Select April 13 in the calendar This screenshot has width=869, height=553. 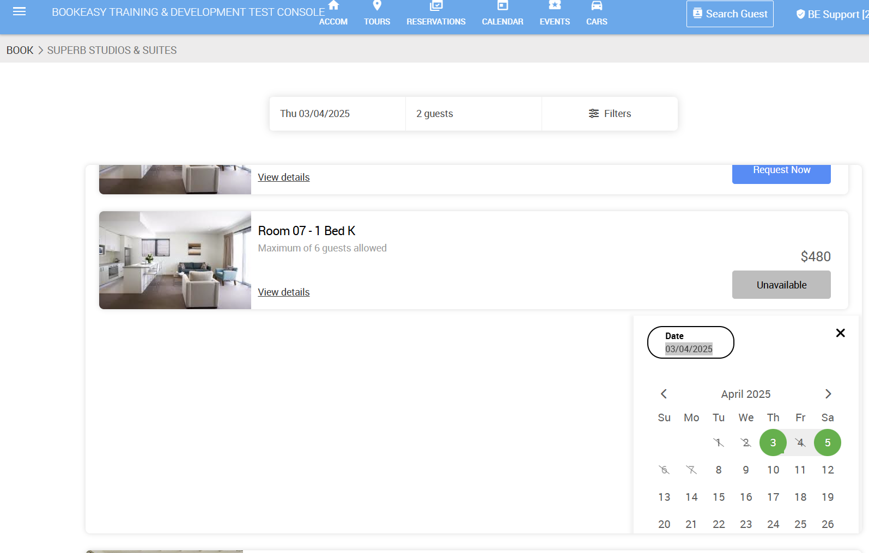click(x=664, y=497)
